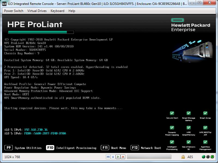This screenshot has width=218, height=163.
Task: Click the Sea of Sensors 3D checkmark icon
Action: [189, 142]
